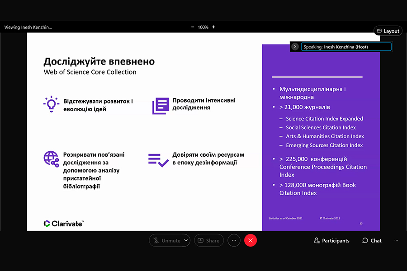The height and width of the screenshot is (271, 407).
Task: Open the Participants panel
Action: [331, 240]
